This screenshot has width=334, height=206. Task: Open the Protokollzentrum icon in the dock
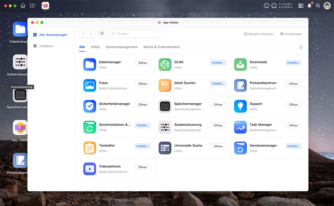[20, 161]
